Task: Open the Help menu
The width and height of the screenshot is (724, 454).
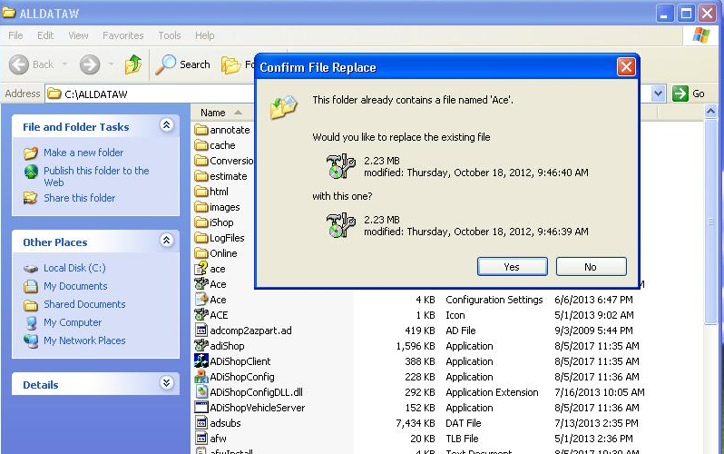Action: point(204,35)
